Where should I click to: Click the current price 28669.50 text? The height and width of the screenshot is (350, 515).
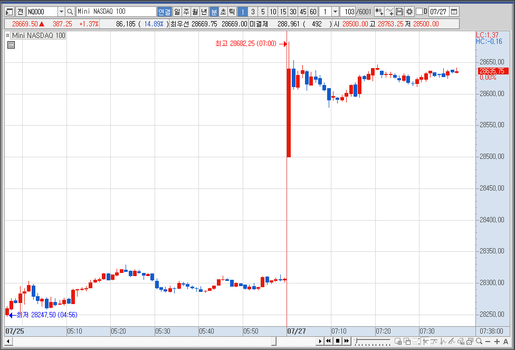pyautogui.click(x=25, y=24)
